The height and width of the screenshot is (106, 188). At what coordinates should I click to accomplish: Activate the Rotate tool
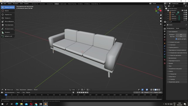8,18
